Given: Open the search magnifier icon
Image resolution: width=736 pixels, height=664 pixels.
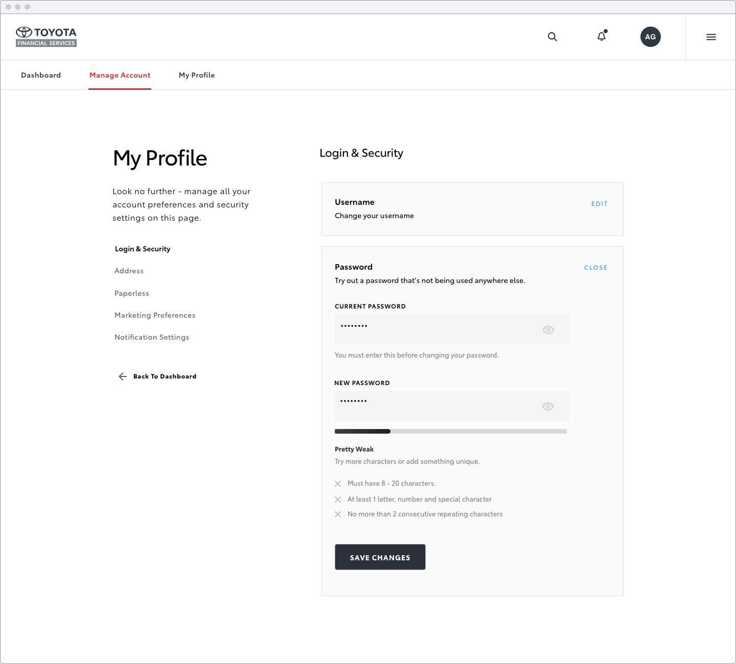Looking at the screenshot, I should pyautogui.click(x=553, y=37).
